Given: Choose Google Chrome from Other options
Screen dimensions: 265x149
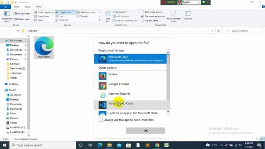Looking at the screenshot, I should click(x=130, y=86).
